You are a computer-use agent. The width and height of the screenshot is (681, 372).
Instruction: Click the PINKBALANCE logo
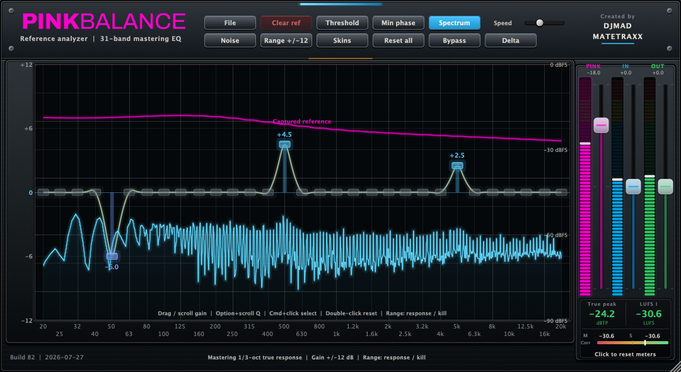click(x=104, y=21)
